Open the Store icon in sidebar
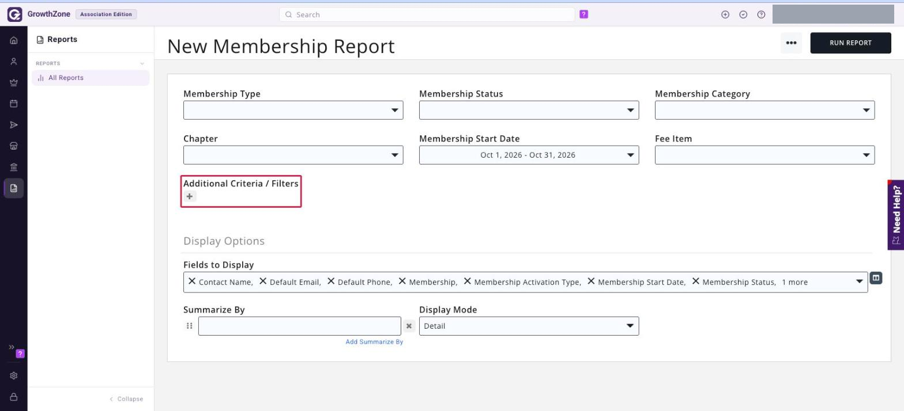The width and height of the screenshot is (904, 411). (14, 146)
